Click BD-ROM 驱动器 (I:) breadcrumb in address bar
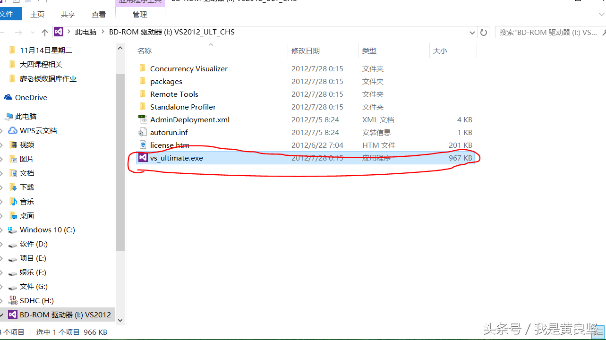Viewport: 606px width, 340px height. click(x=172, y=32)
